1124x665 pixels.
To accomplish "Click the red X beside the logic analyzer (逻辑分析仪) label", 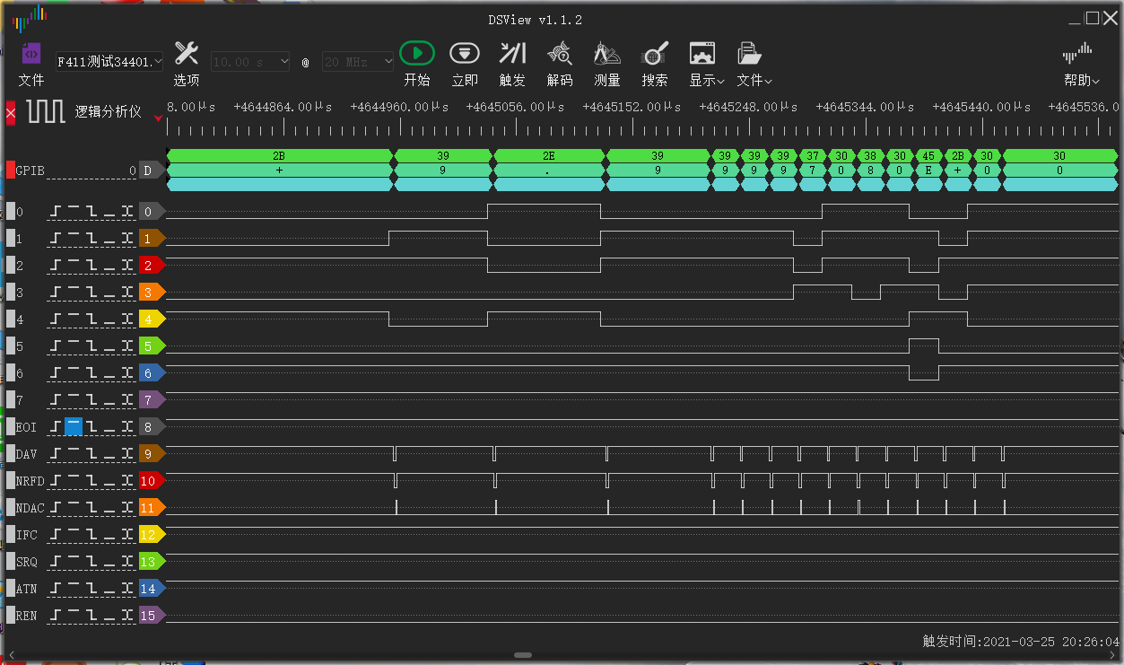I will [11, 113].
